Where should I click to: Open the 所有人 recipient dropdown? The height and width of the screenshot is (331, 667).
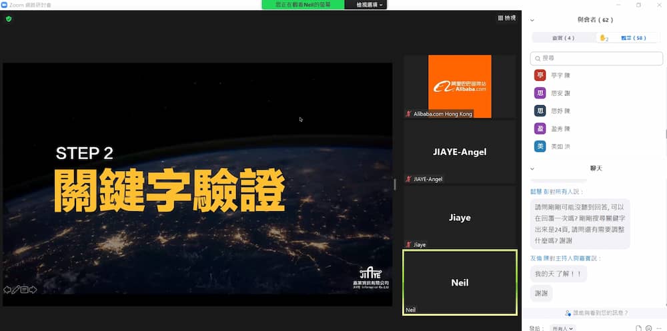(562, 328)
